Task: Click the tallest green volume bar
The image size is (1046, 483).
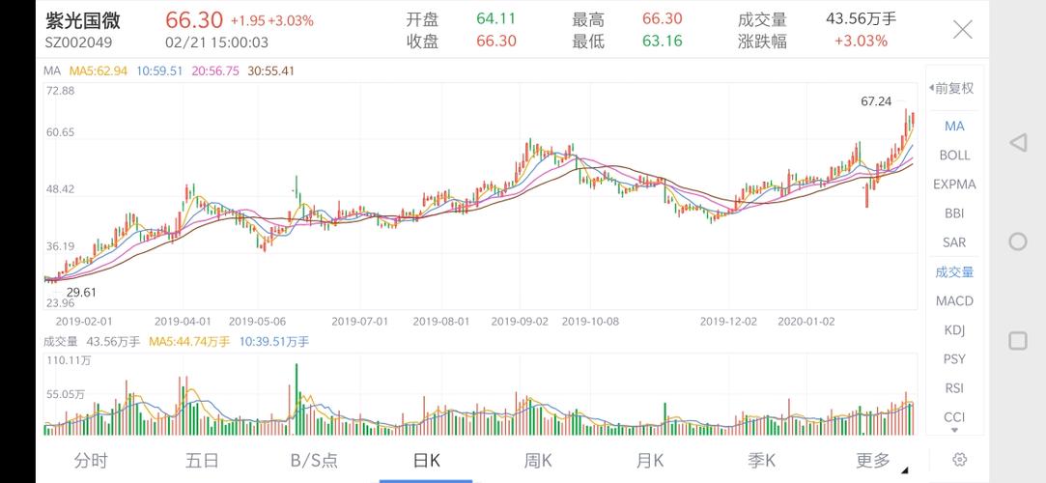Action: click(297, 399)
